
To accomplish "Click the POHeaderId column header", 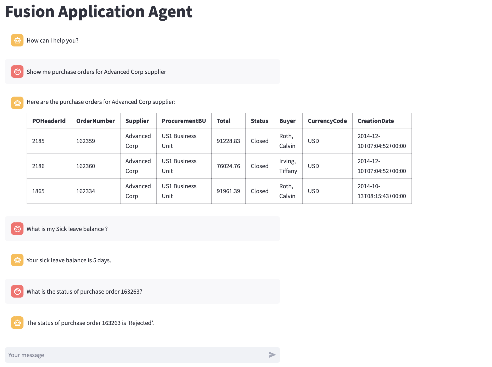I will point(49,121).
